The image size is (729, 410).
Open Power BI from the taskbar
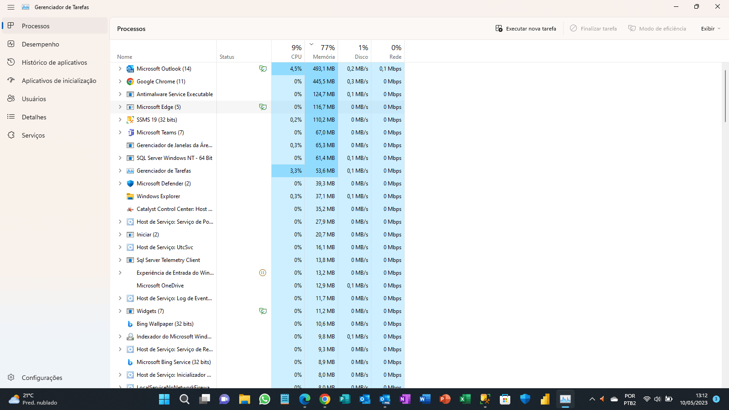tap(545, 400)
